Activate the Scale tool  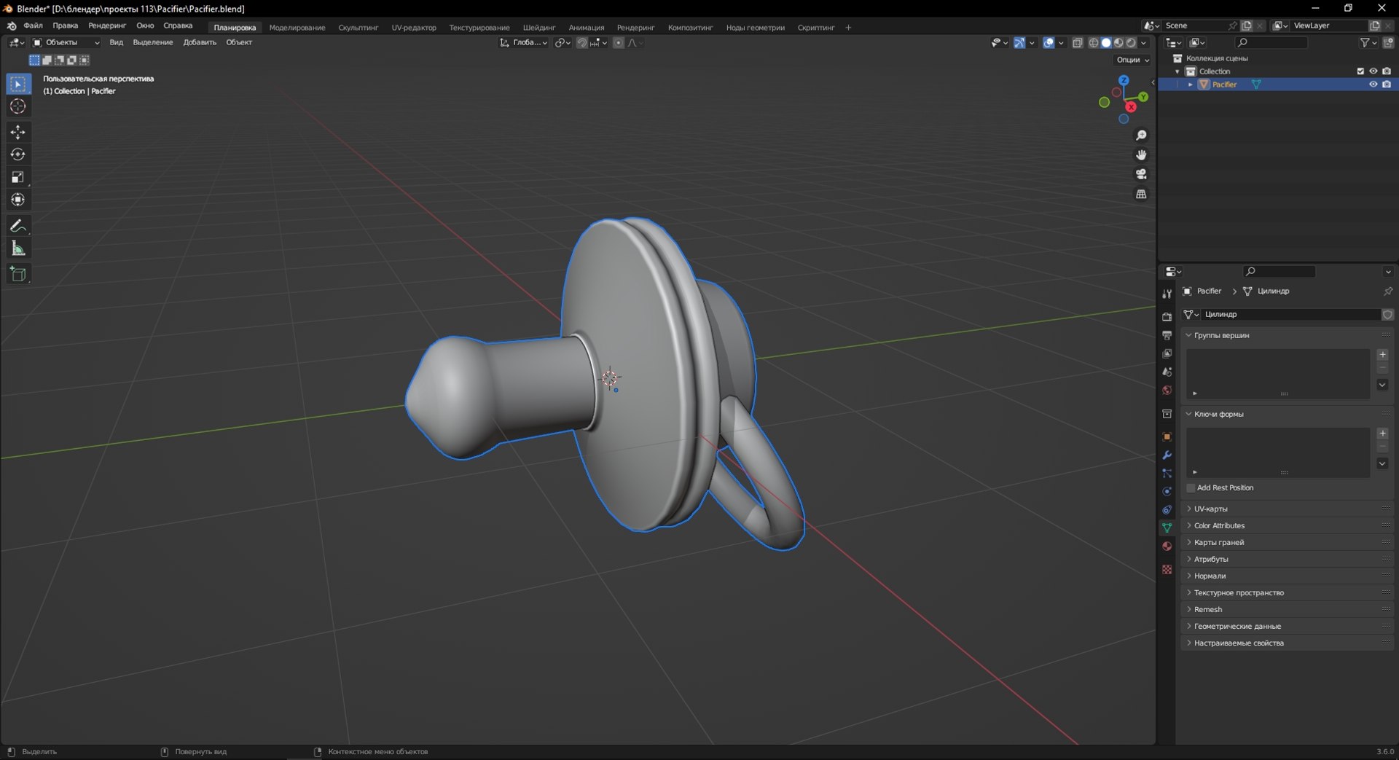(x=18, y=177)
